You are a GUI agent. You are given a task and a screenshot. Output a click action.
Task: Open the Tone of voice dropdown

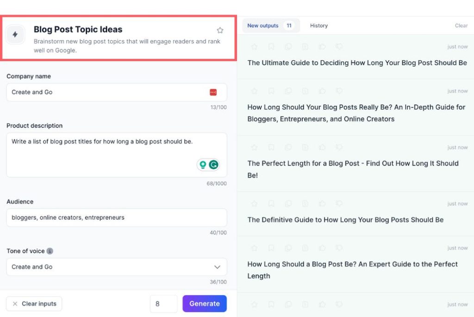click(x=116, y=267)
